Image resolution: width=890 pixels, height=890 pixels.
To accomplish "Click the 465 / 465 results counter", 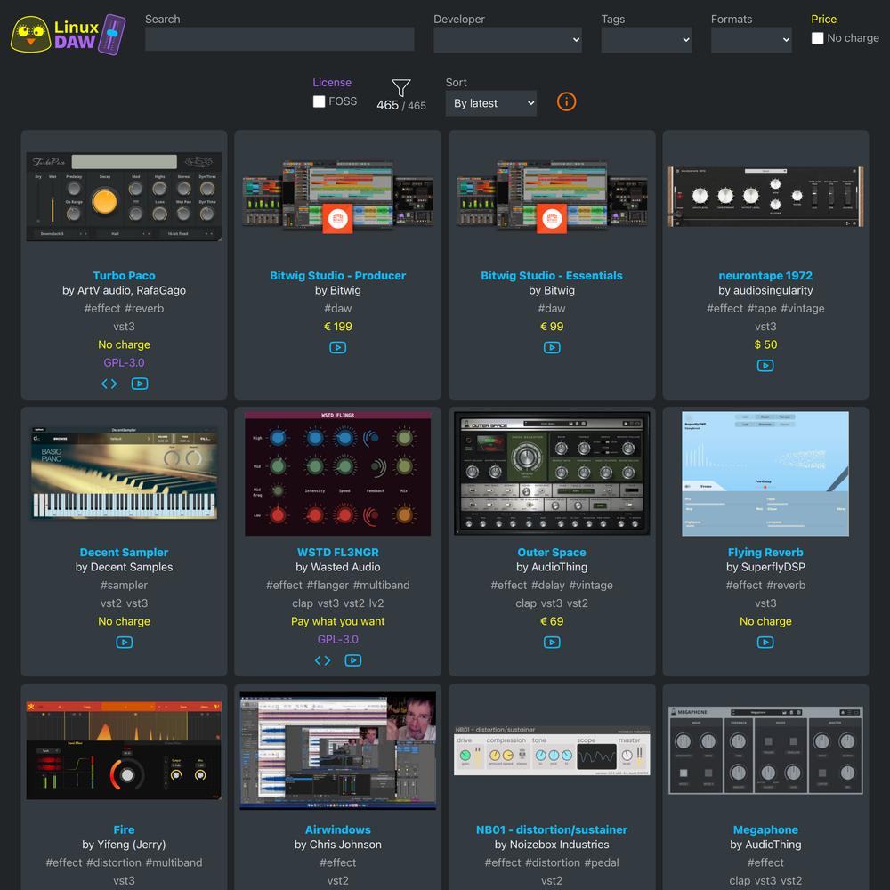I will click(x=400, y=105).
